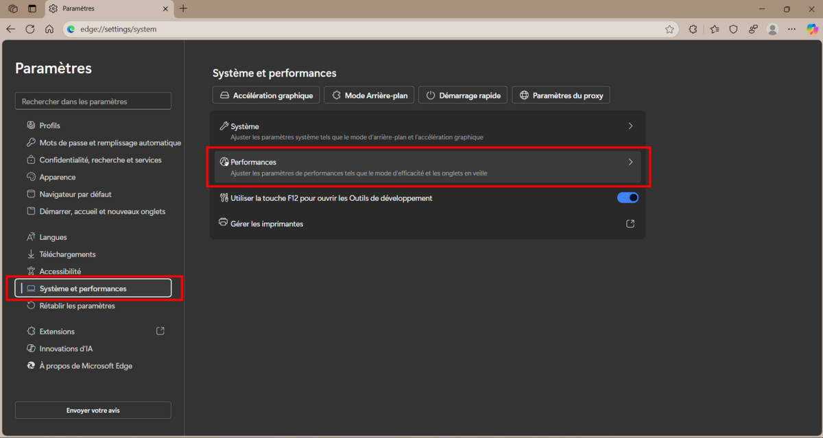Open the external link icon beside Extensions

click(160, 331)
